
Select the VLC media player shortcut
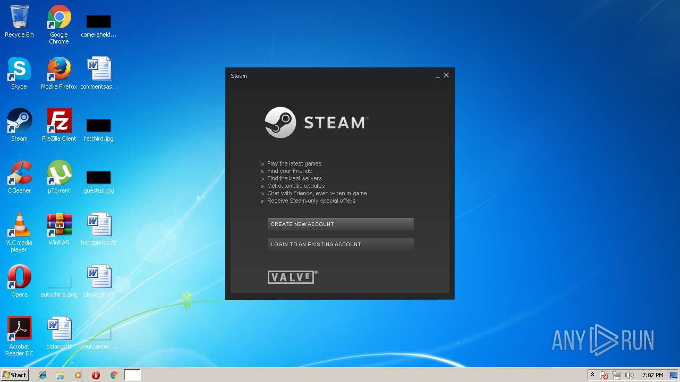19,232
